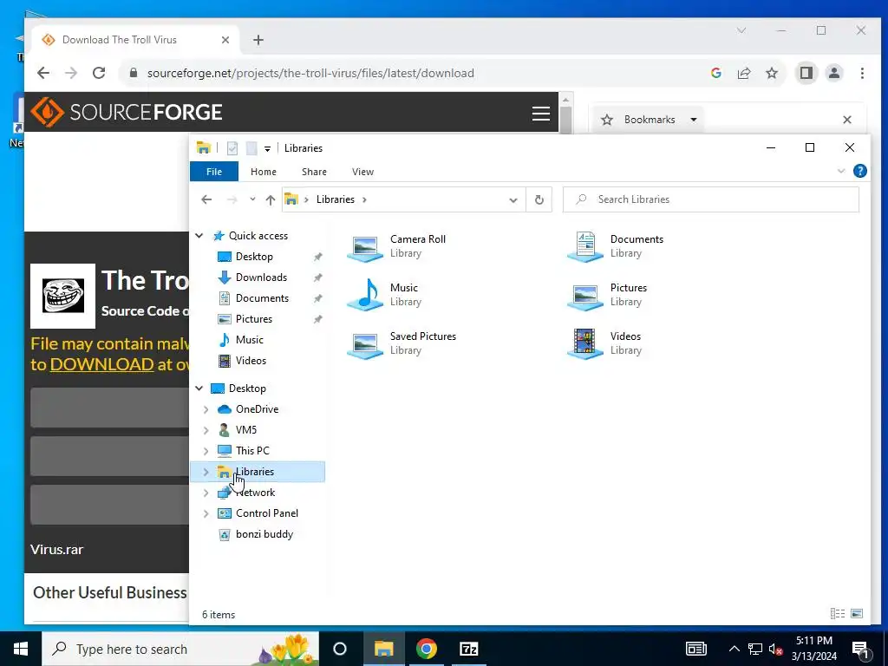Click the DOWNLOAD link on SourceForge page

tap(102, 364)
